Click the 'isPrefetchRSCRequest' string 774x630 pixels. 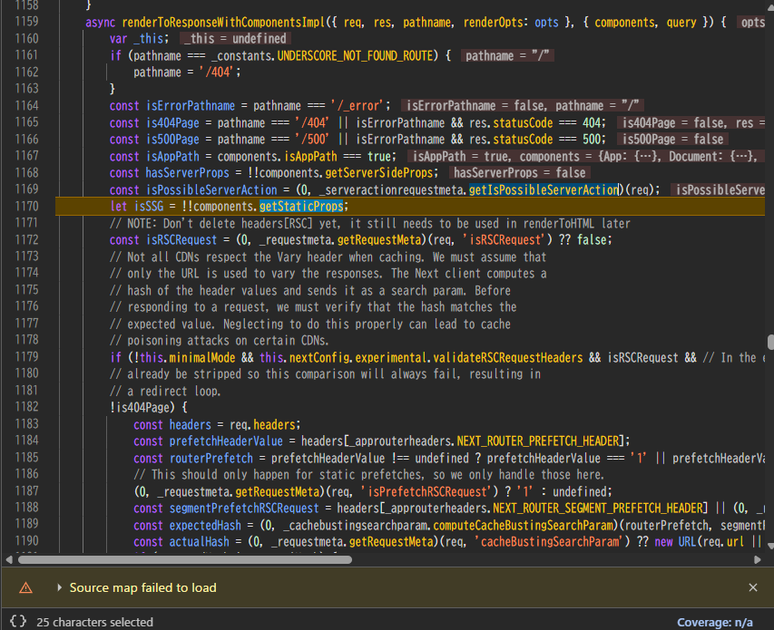point(427,491)
